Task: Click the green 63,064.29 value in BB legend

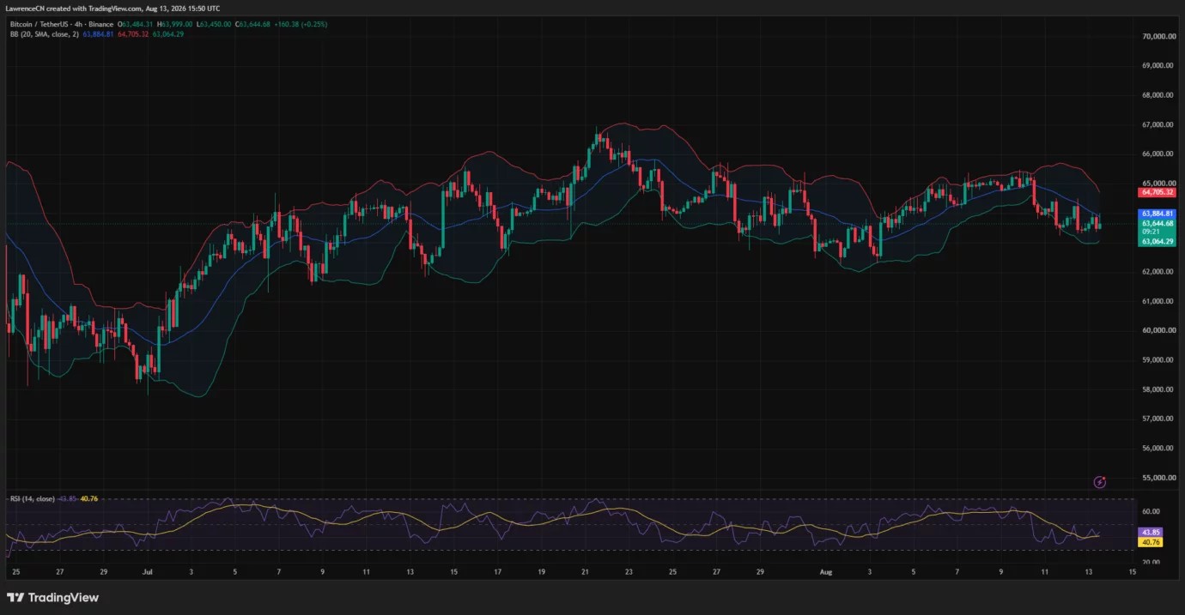Action: point(168,34)
